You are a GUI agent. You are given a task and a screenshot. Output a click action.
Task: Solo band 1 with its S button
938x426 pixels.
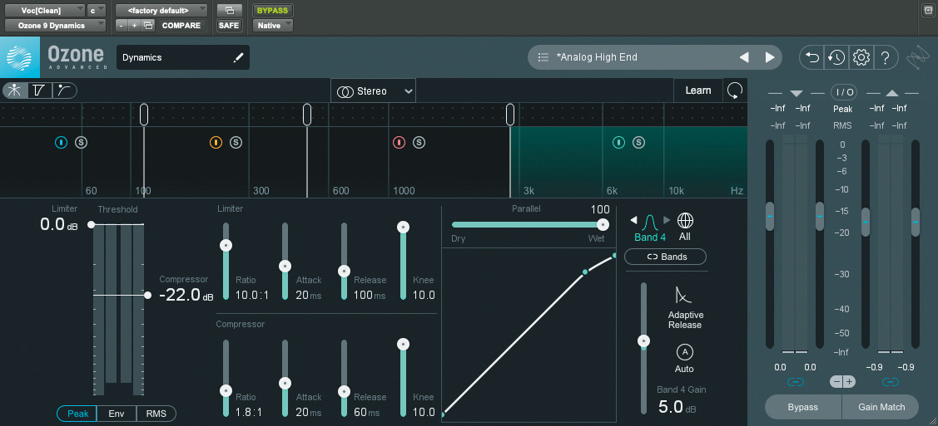click(81, 142)
